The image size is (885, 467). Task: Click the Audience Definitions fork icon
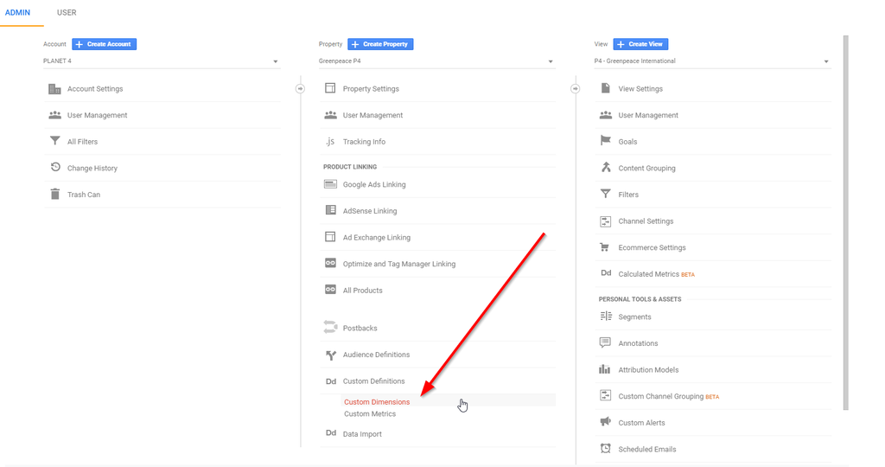tap(331, 355)
